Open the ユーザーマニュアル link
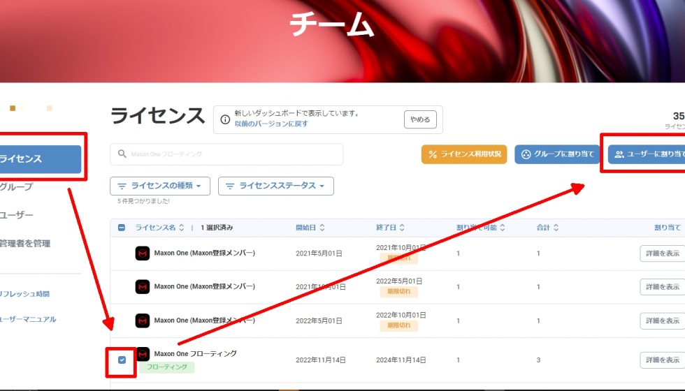 coord(28,319)
